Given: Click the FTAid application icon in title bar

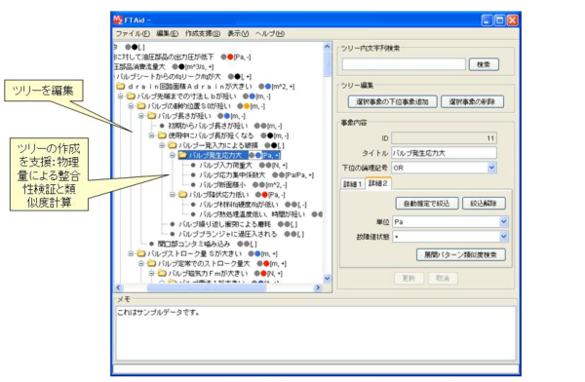Looking at the screenshot, I should 118,19.
